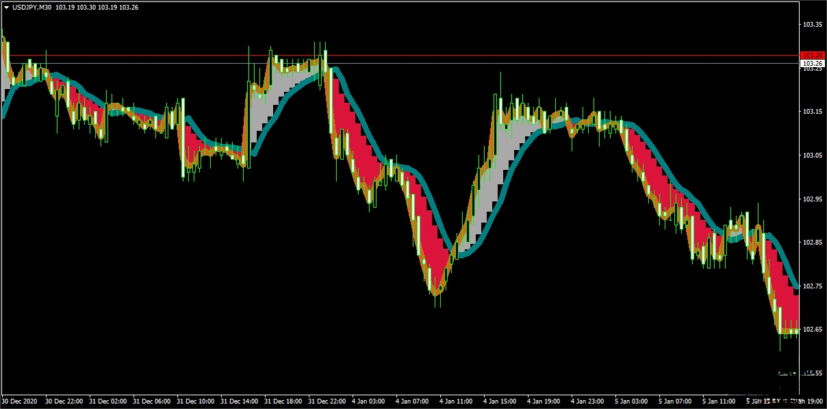Open the chart dropdown arrow beside USDJPY,M30
Viewport: 827px width, 409px height.
(6, 8)
